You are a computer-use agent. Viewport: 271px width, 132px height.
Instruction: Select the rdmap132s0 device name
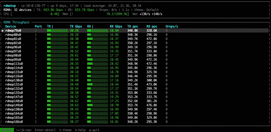14,89
